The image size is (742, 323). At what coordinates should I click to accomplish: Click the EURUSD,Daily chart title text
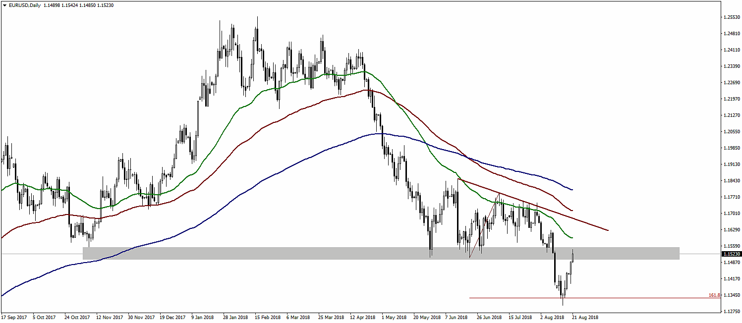point(25,5)
